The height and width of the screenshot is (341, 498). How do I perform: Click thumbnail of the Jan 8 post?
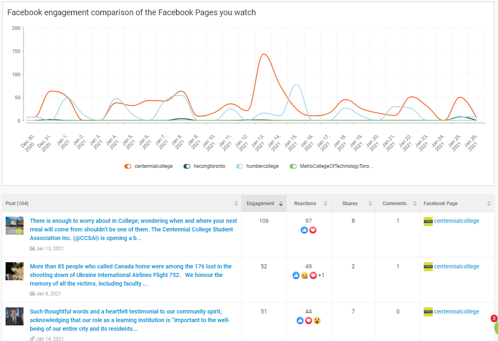point(14,271)
